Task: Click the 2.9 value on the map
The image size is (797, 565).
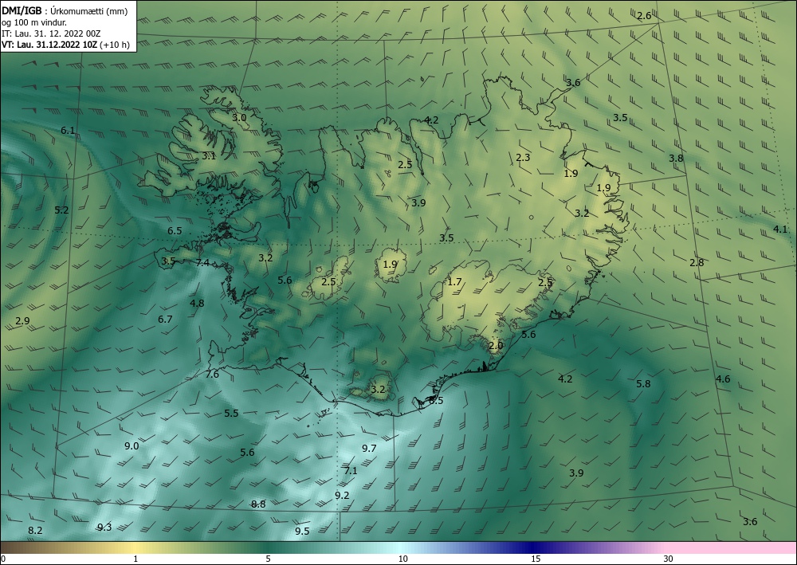Action: (22, 320)
